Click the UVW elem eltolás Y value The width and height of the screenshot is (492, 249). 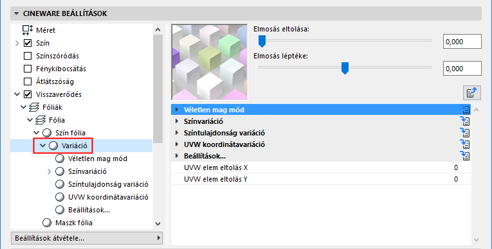(456, 179)
